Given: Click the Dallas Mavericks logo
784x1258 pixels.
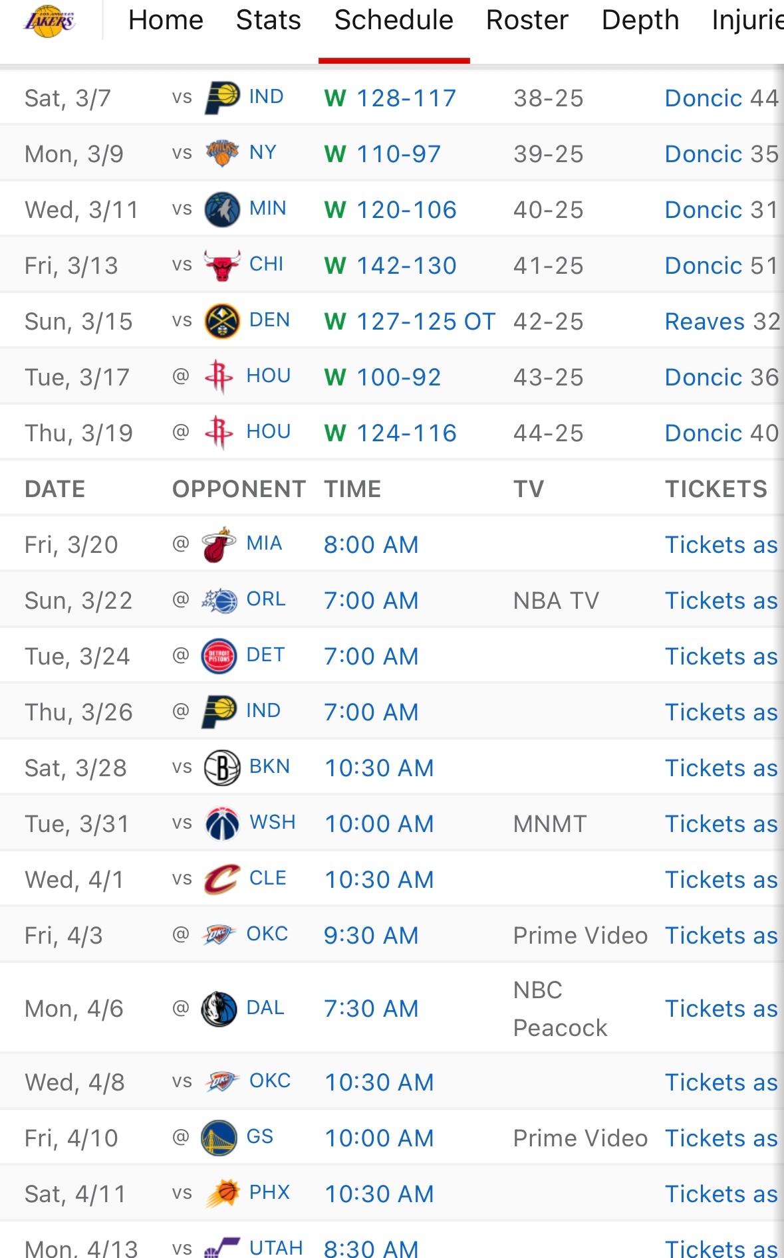Looking at the screenshot, I should (219, 1009).
